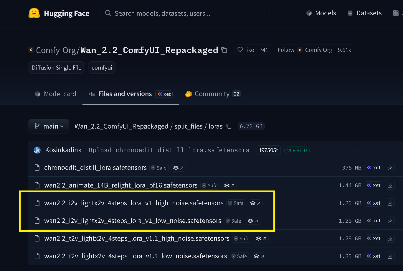The height and width of the screenshot is (271, 403).
Task: Switch to the Model card tab
Action: coord(55,94)
